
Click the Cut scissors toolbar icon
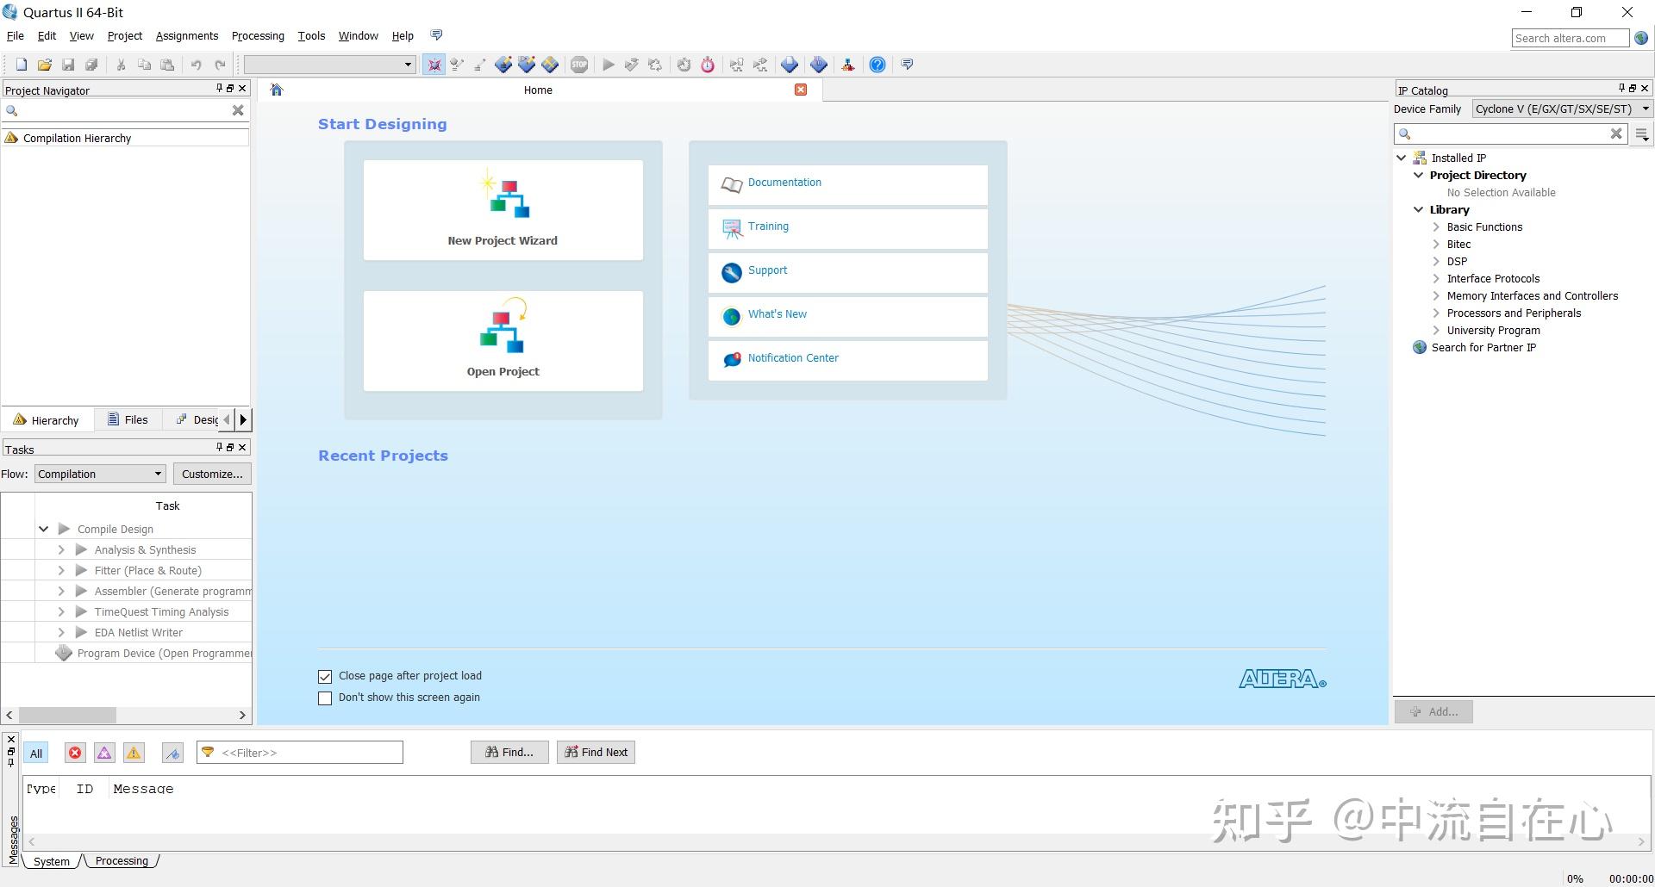[x=121, y=65]
